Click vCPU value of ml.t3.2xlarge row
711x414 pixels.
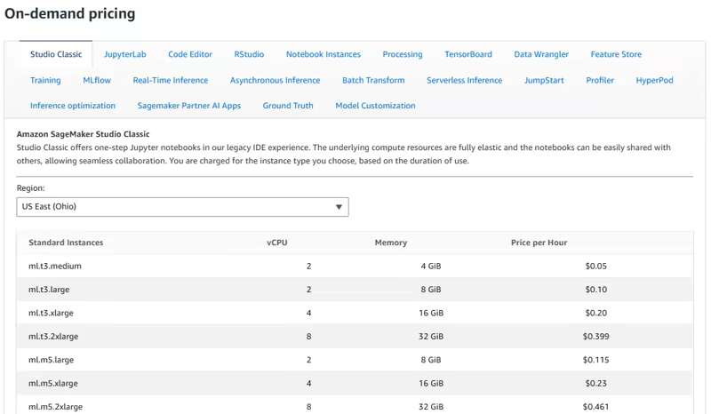[x=308, y=337]
